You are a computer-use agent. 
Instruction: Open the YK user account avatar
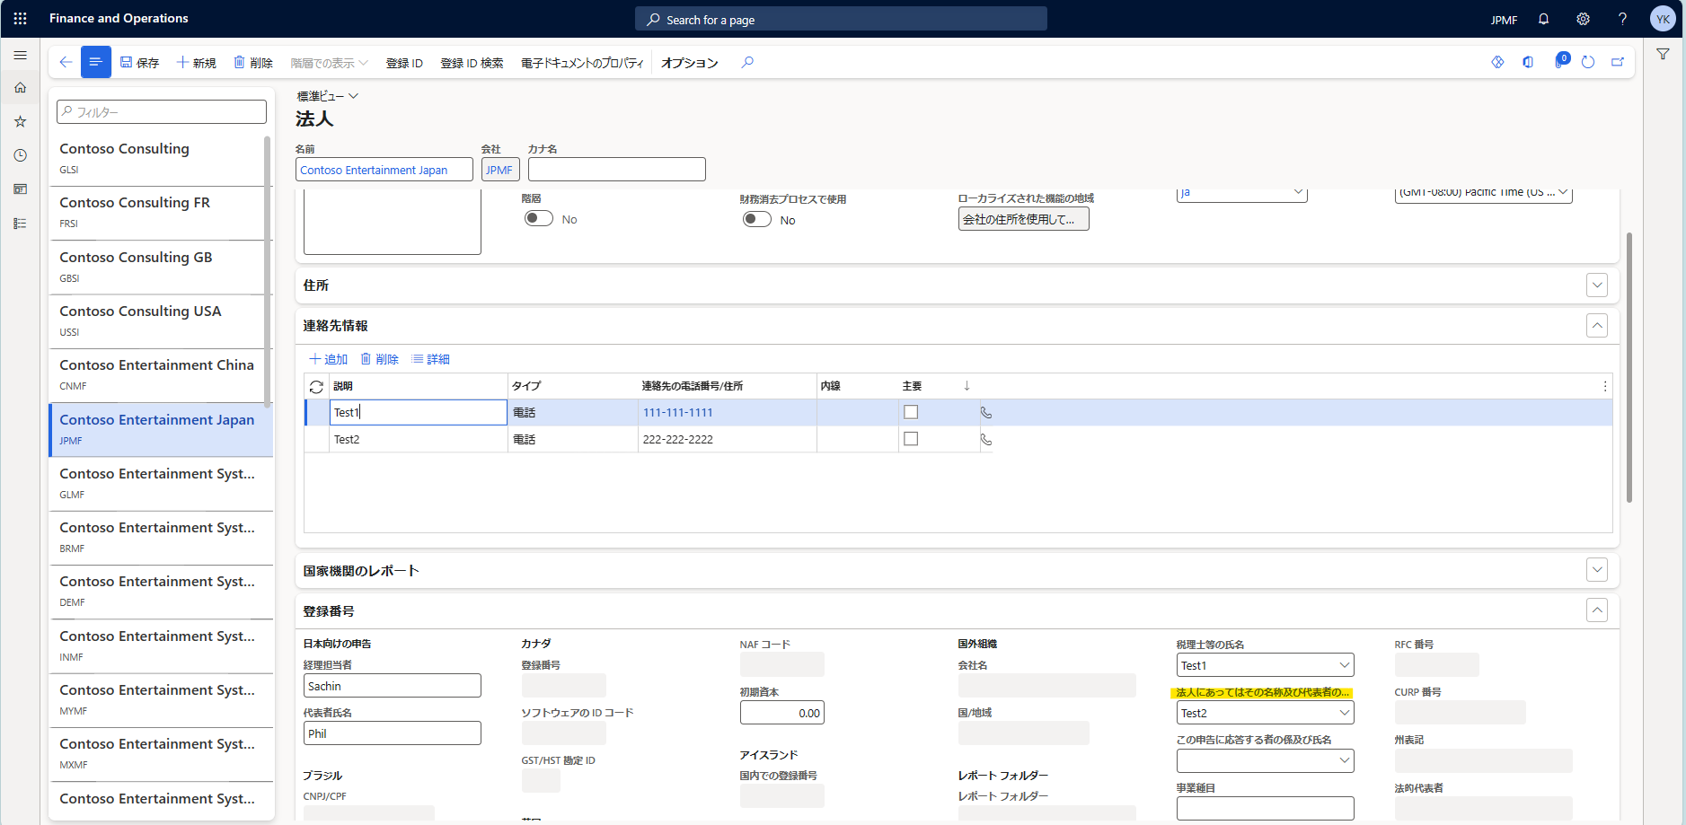[1663, 19]
